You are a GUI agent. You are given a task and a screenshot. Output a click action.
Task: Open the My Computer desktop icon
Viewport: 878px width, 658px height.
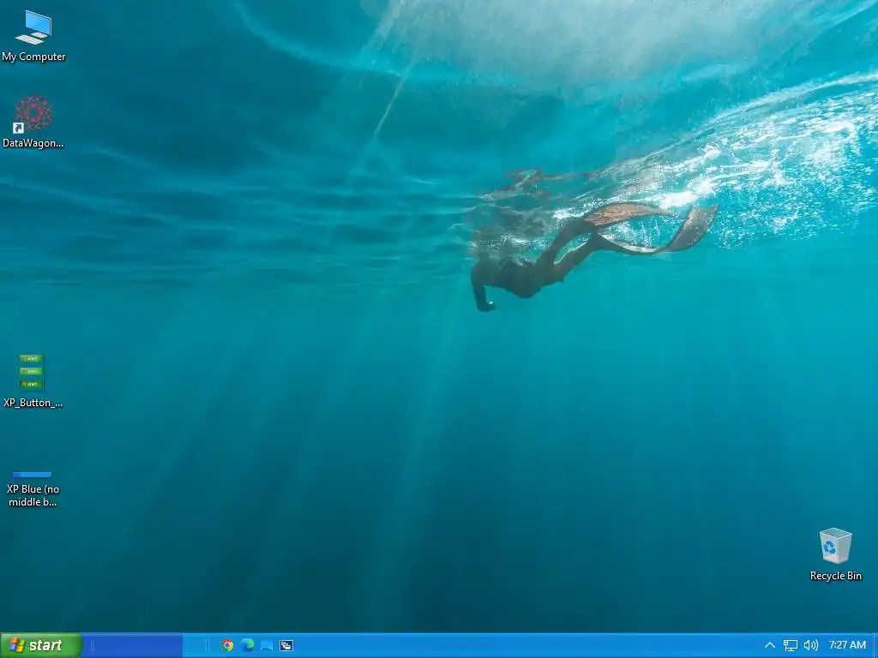tap(33, 35)
